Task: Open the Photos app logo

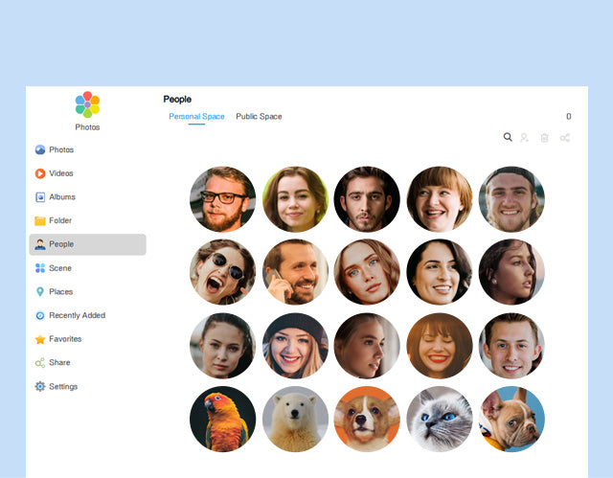Action: coord(87,104)
